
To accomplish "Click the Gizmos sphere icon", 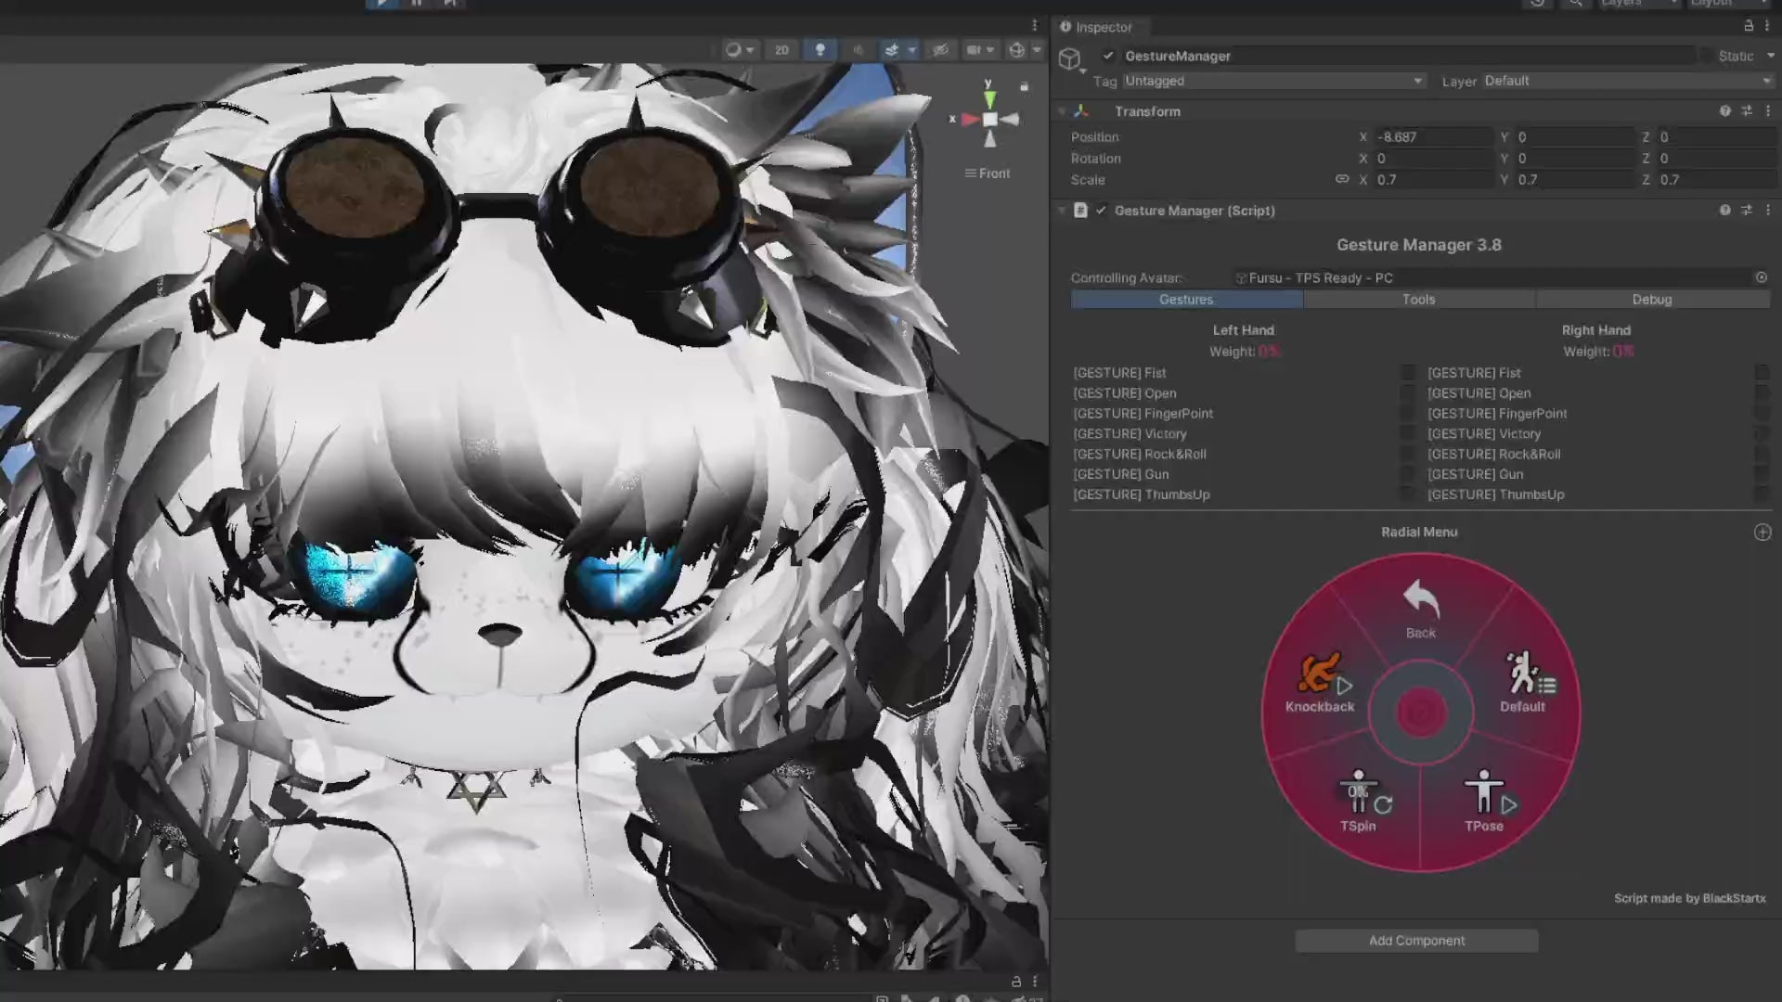I will point(1017,50).
